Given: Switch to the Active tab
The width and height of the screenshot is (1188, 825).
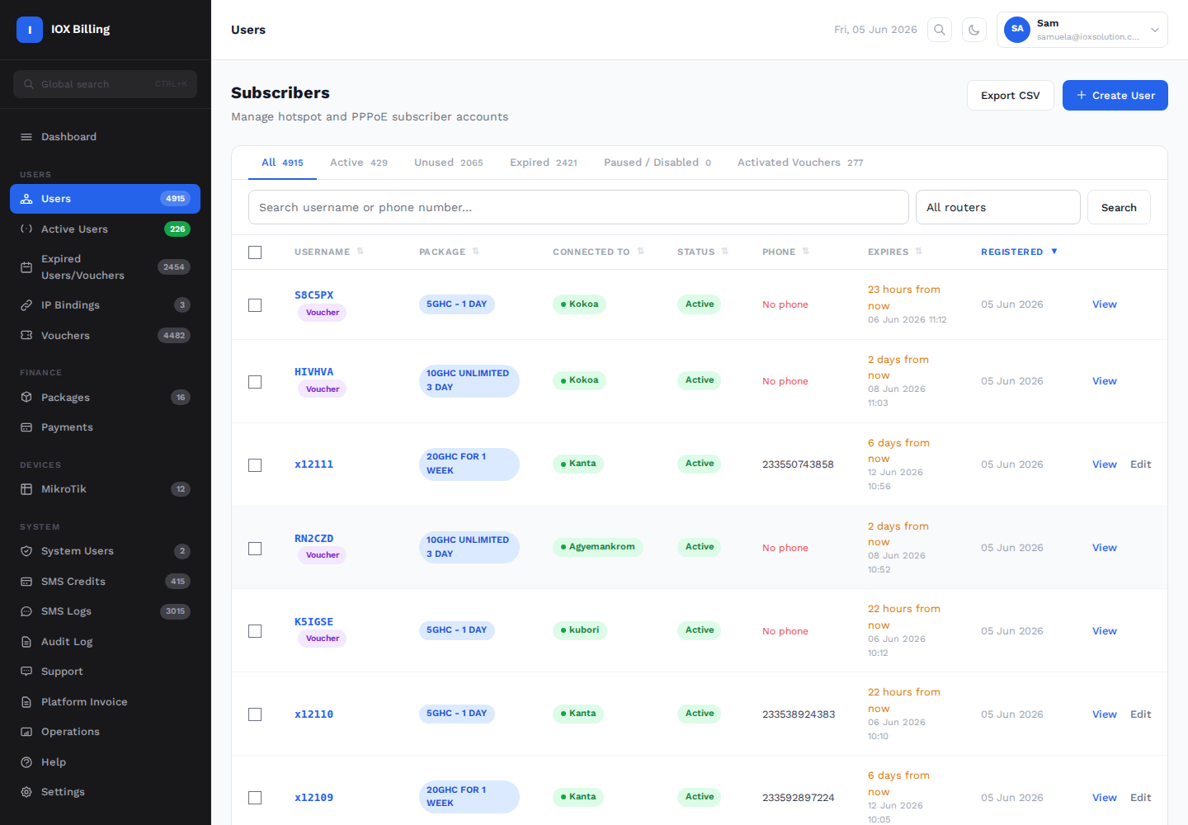Looking at the screenshot, I should click(x=359, y=163).
